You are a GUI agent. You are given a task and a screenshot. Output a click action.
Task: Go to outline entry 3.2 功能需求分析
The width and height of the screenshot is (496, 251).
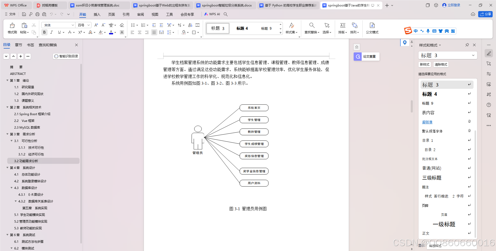[x=43, y=161]
